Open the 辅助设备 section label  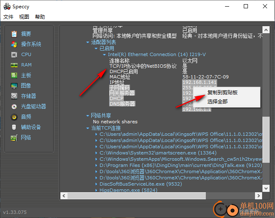[31, 127]
